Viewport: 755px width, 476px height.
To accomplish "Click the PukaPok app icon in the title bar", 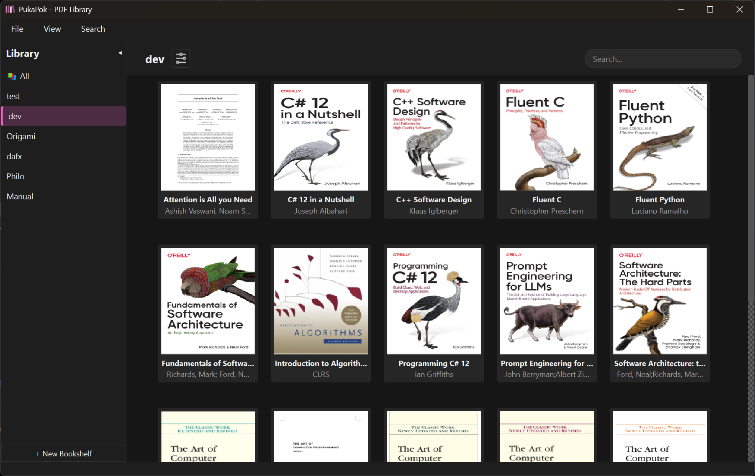I will [10, 9].
